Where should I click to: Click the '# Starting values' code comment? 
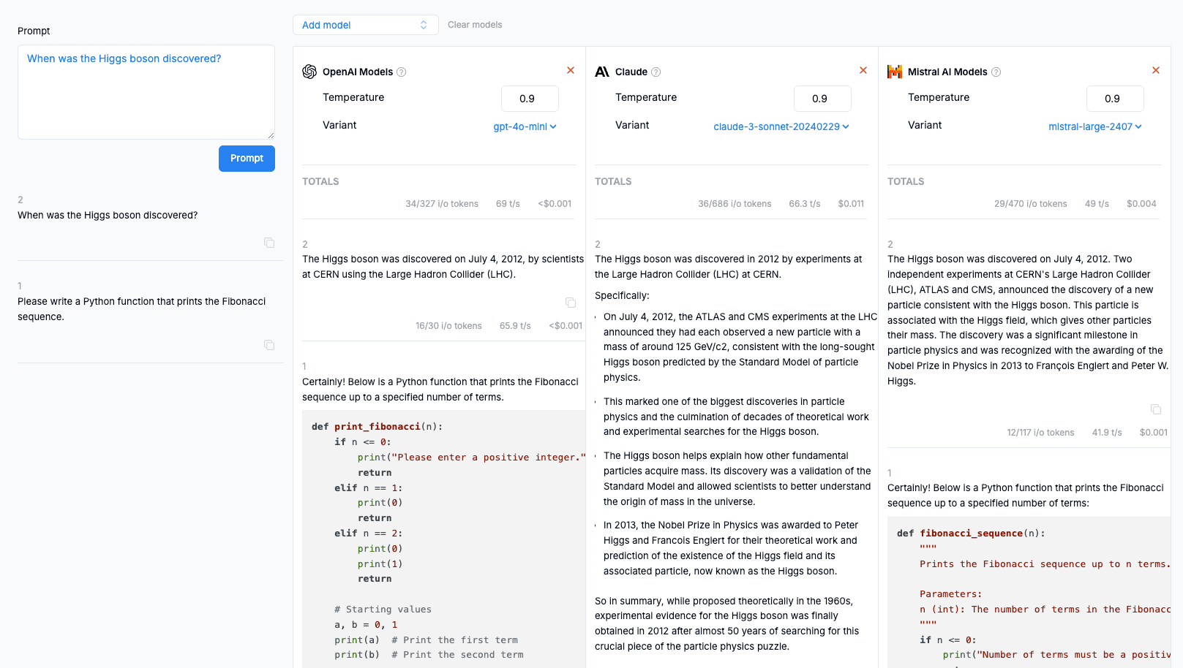(x=383, y=610)
